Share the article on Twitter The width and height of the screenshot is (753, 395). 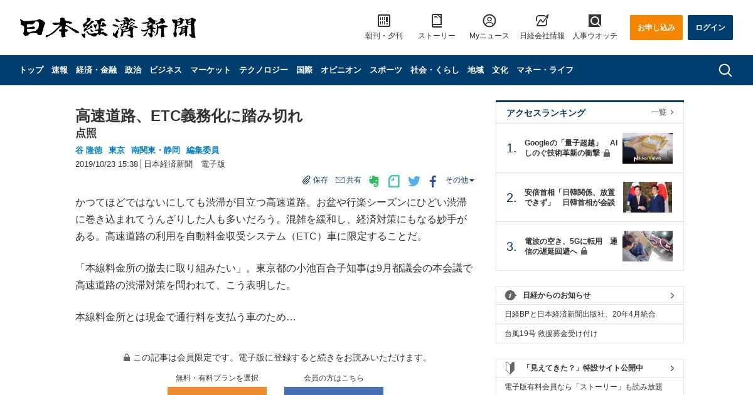414,181
